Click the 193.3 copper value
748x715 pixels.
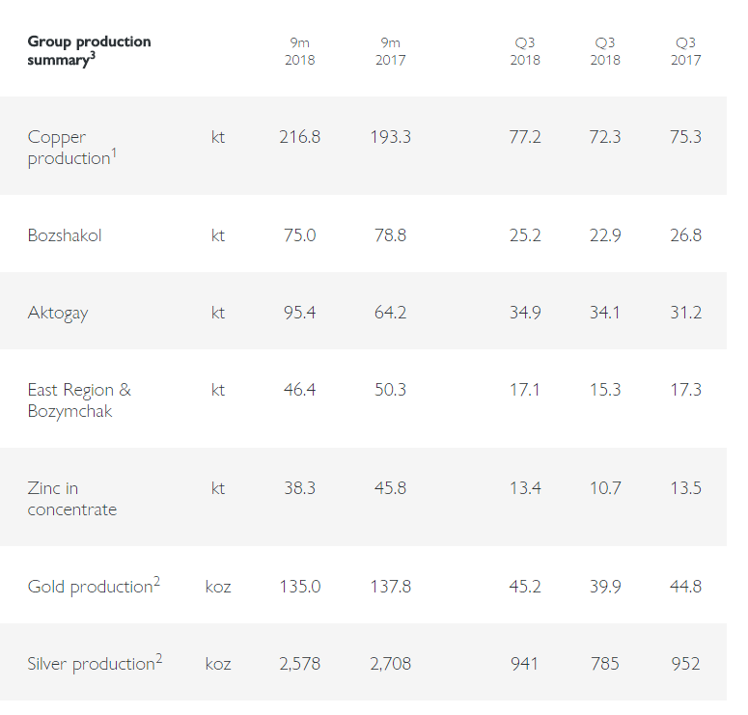[390, 137]
